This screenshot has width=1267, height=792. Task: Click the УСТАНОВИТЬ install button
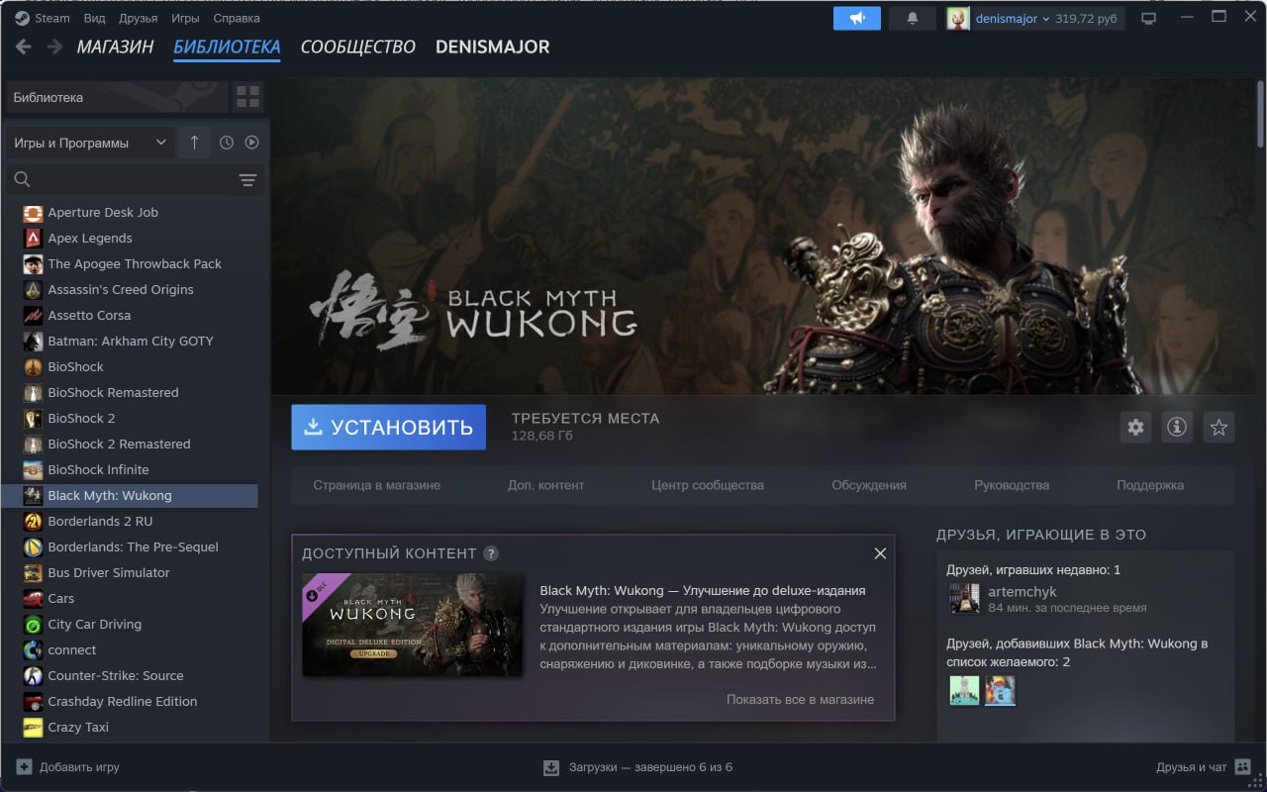(x=388, y=427)
